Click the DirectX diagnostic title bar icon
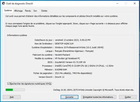Screen dimensions: 140x102 [x=4, y=4]
